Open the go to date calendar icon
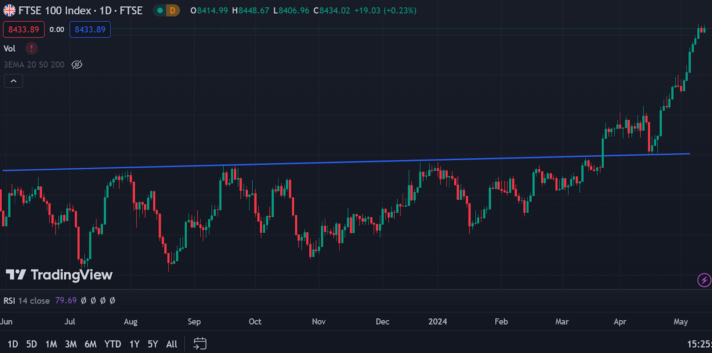This screenshot has height=353, width=712. (x=200, y=344)
